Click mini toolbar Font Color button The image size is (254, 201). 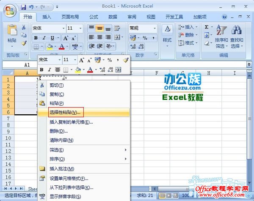[x=90, y=70]
